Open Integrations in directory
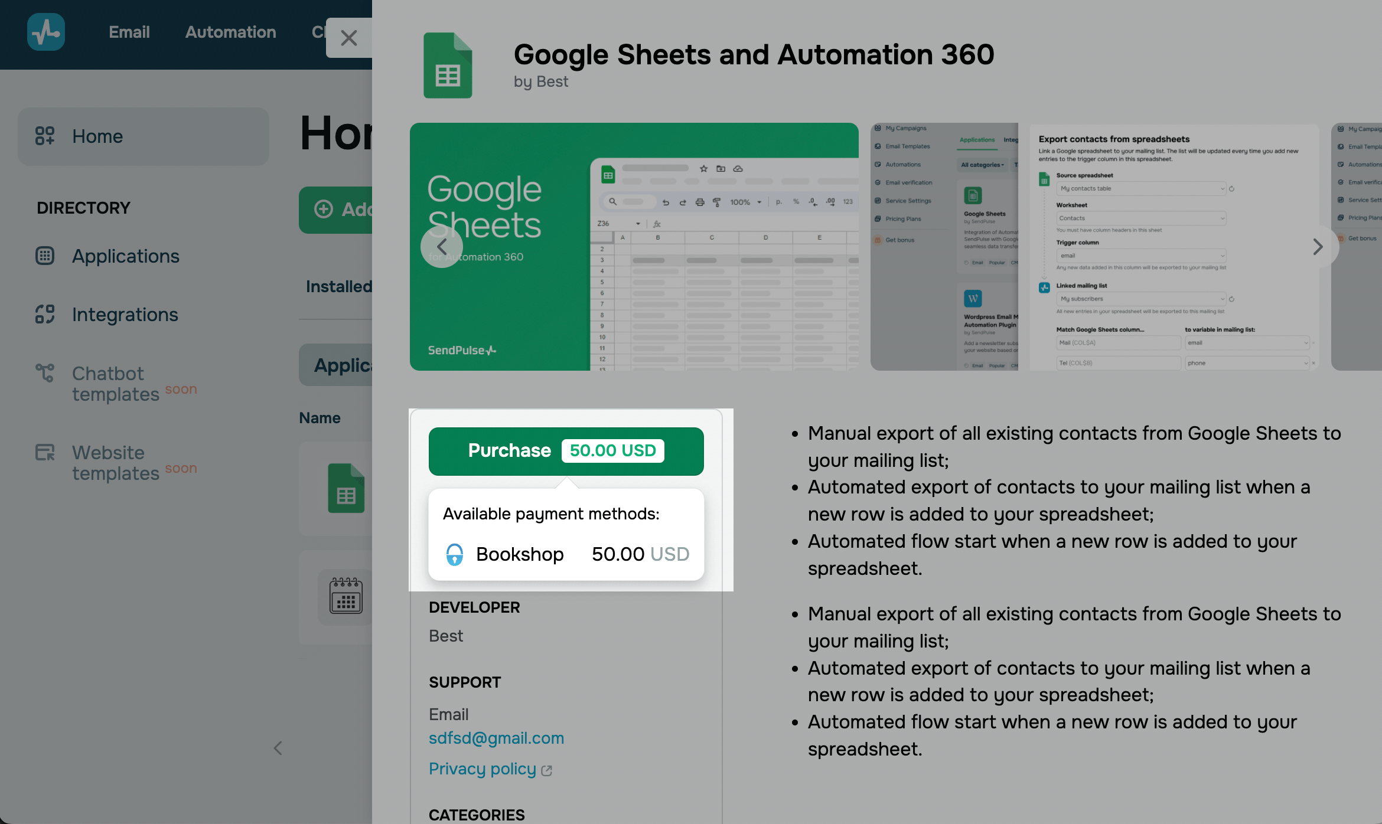The height and width of the screenshot is (824, 1382). click(125, 315)
